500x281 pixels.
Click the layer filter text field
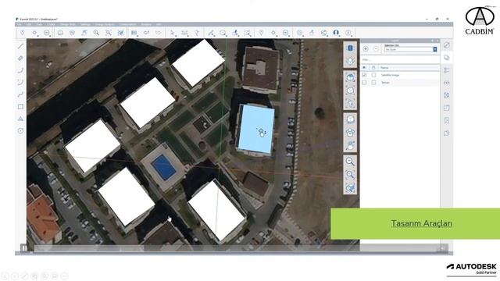[400, 59]
